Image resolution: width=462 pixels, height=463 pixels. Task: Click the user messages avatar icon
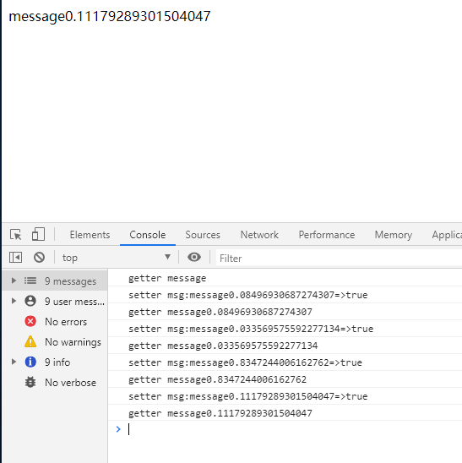[30, 301]
